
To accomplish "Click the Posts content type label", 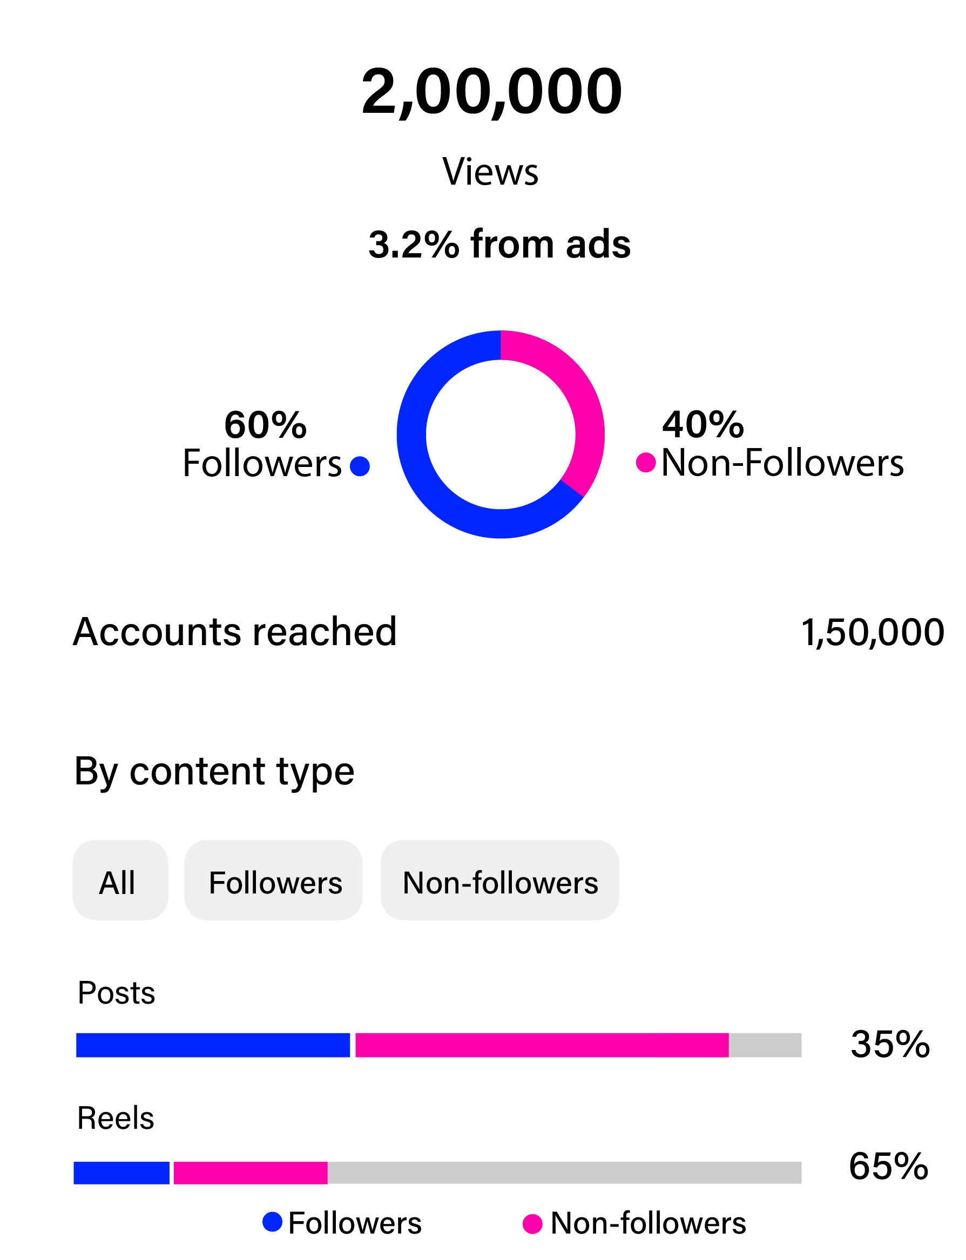I will (116, 993).
